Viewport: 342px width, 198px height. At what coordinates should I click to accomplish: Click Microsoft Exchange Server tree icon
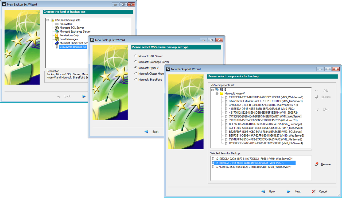point(57,32)
